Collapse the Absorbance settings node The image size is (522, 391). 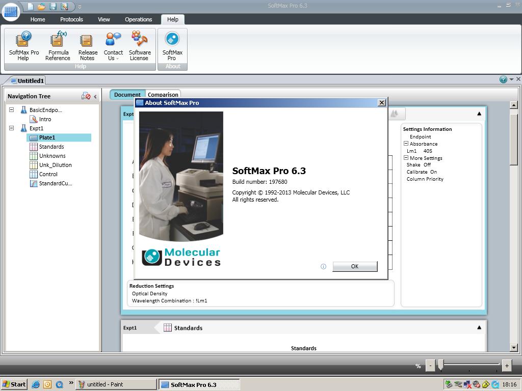pyautogui.click(x=406, y=144)
